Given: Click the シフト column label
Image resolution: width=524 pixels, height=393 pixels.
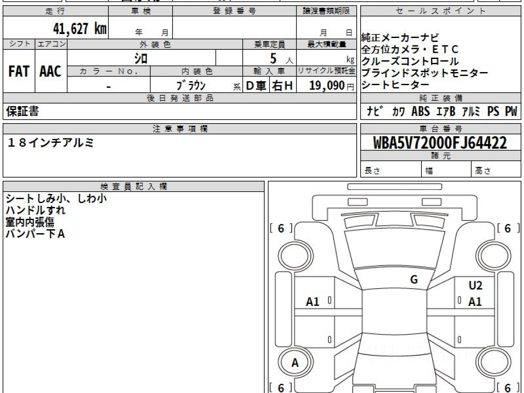Looking at the screenshot, I should tap(19, 44).
